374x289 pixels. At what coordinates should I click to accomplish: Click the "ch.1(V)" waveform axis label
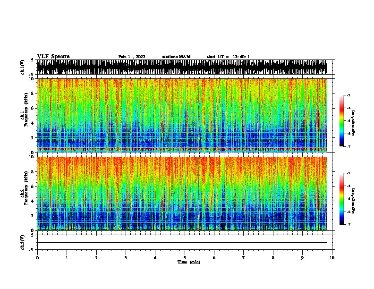point(23,67)
